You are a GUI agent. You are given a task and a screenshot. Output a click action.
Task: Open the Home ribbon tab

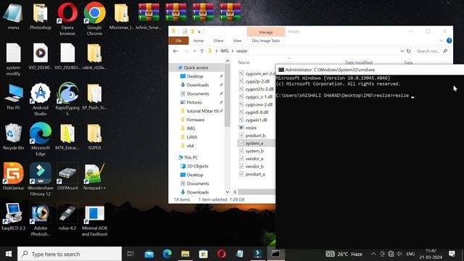[199, 41]
